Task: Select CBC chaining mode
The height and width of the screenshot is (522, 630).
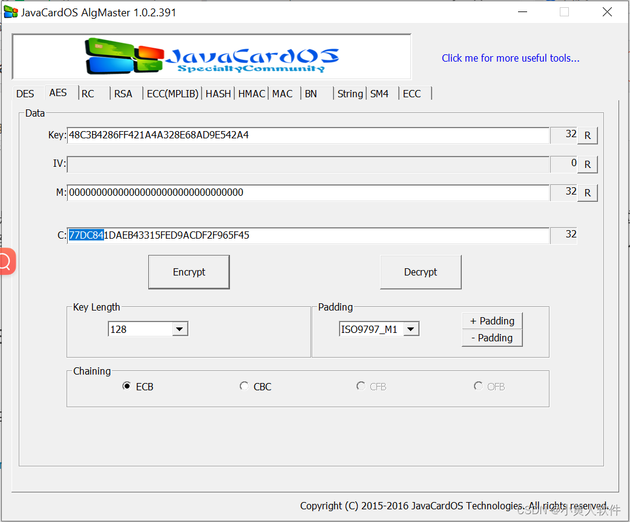Action: click(x=255, y=387)
